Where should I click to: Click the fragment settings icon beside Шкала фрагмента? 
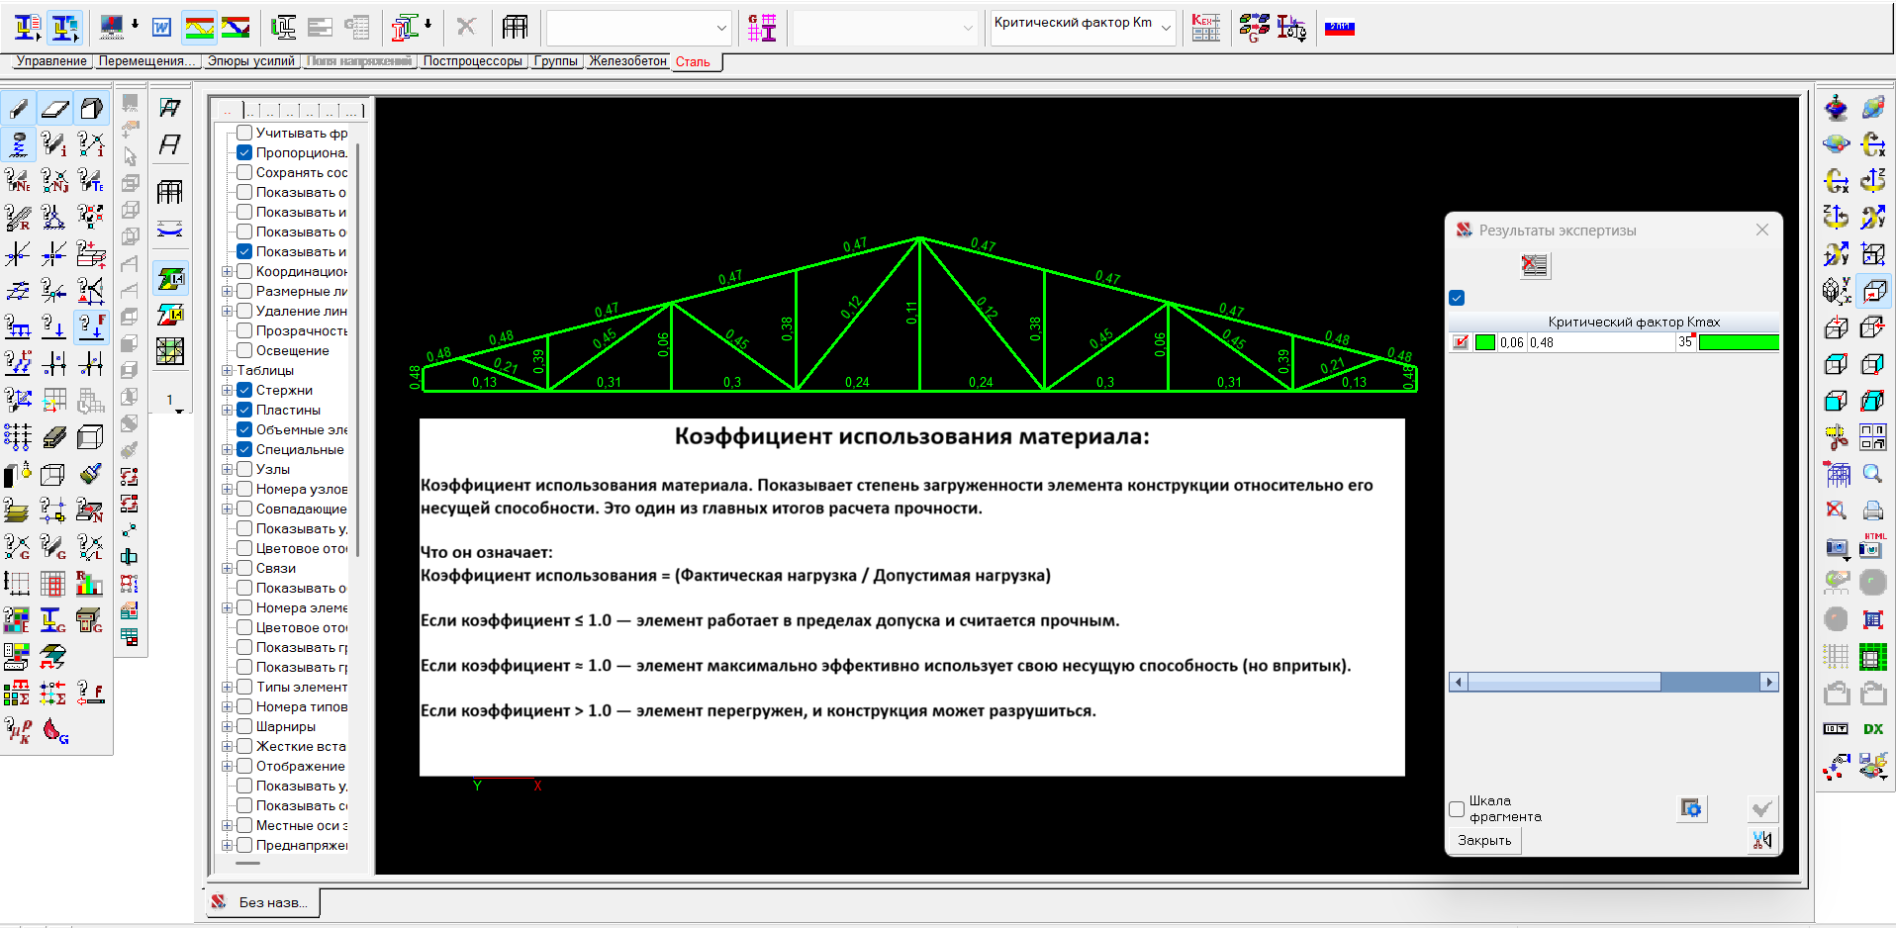(1692, 808)
